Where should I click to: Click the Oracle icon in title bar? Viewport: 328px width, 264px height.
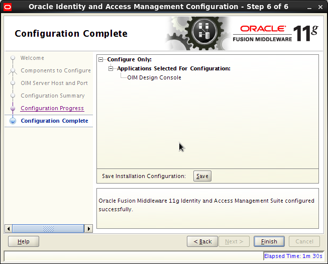[8, 8]
